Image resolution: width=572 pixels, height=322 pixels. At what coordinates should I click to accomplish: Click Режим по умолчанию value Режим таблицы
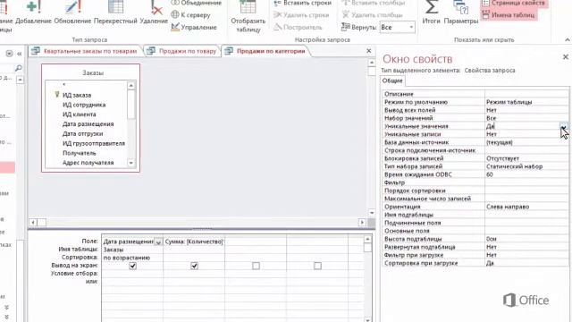click(526, 102)
